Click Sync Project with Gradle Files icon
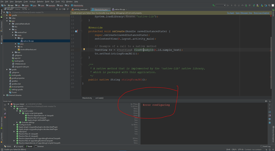Screen dimensions: 275x151 [254, 6]
